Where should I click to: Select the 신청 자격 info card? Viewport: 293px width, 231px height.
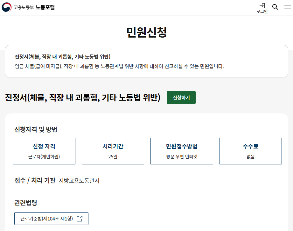[44, 151]
